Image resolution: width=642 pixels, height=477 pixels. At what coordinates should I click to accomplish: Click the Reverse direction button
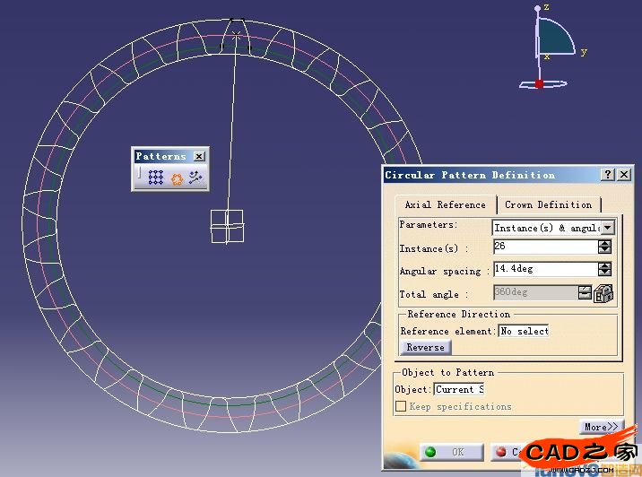[x=425, y=348]
